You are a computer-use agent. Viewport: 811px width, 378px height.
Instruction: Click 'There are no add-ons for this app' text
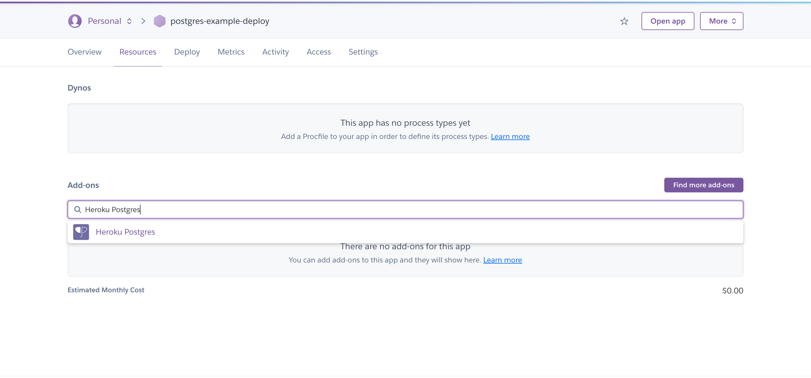pyautogui.click(x=405, y=247)
